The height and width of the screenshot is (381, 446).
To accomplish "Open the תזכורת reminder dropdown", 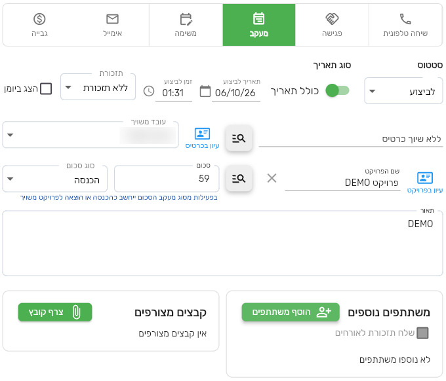I will click(x=98, y=87).
